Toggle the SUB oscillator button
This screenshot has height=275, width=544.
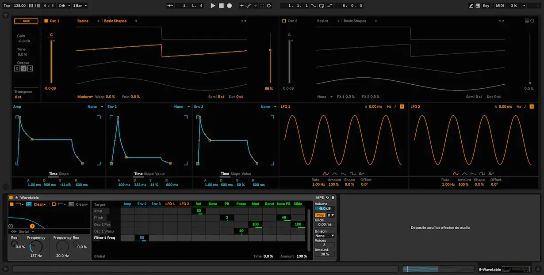[x=26, y=21]
